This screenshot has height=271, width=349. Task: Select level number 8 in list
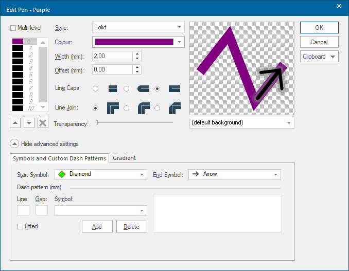tap(31, 95)
